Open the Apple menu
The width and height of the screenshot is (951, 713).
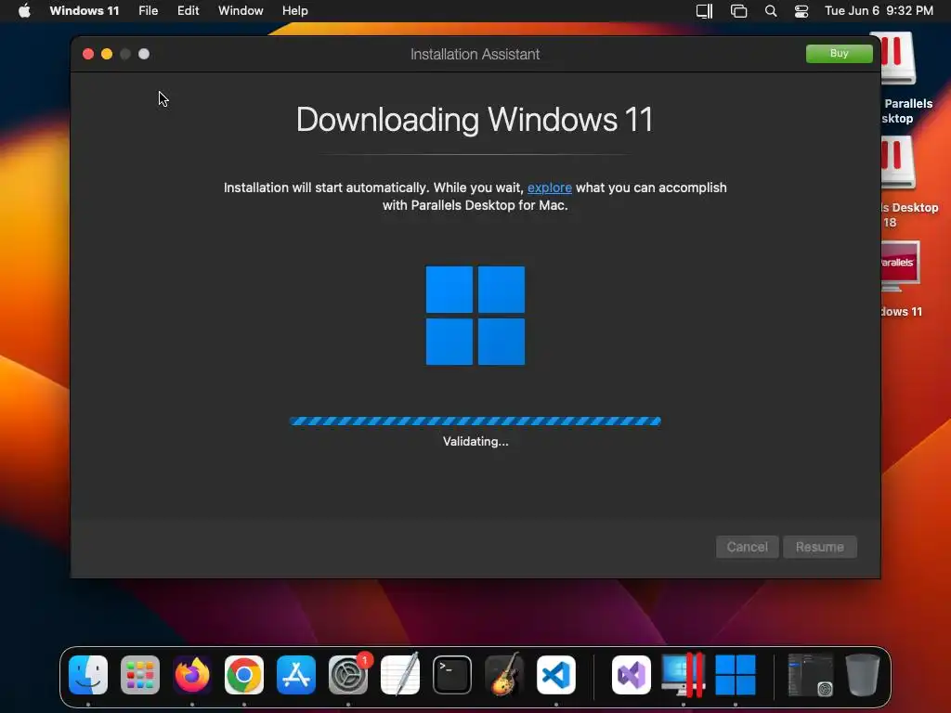[24, 11]
